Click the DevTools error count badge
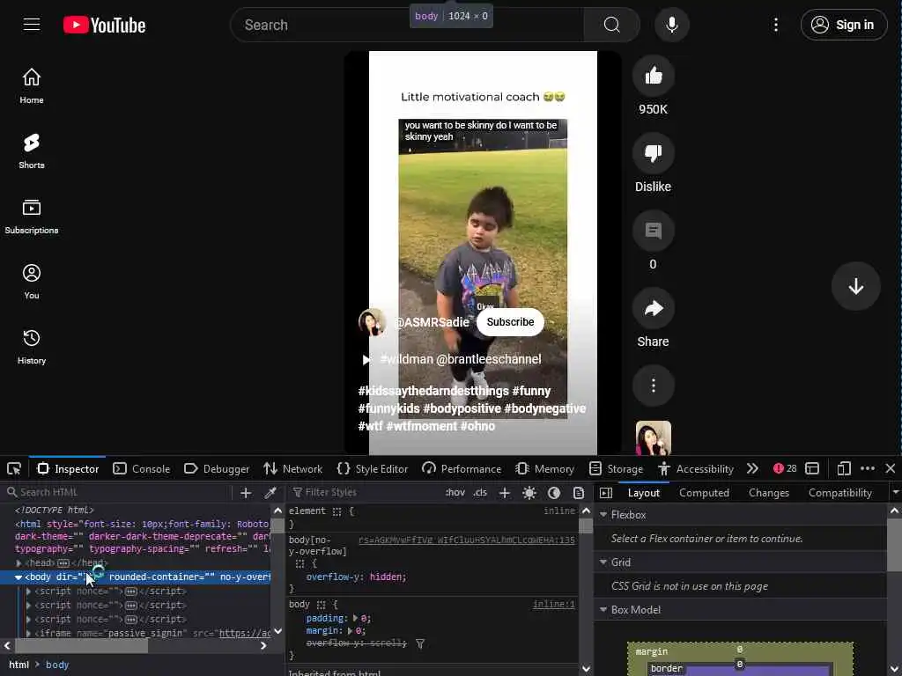The image size is (902, 676). (x=785, y=468)
